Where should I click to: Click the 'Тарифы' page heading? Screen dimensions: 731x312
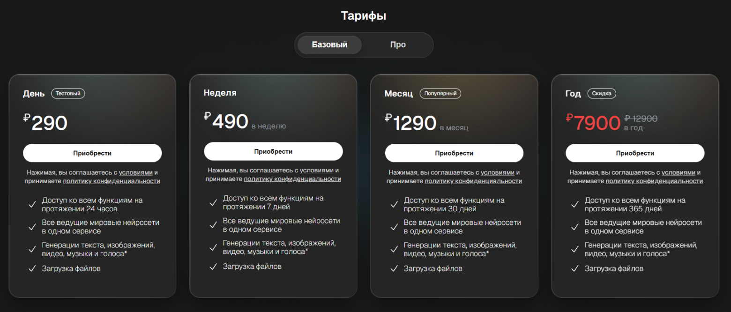click(364, 15)
